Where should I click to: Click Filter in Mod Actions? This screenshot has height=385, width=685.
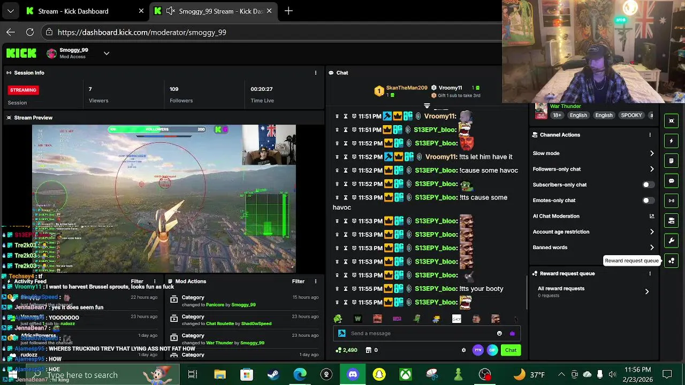coord(298,281)
